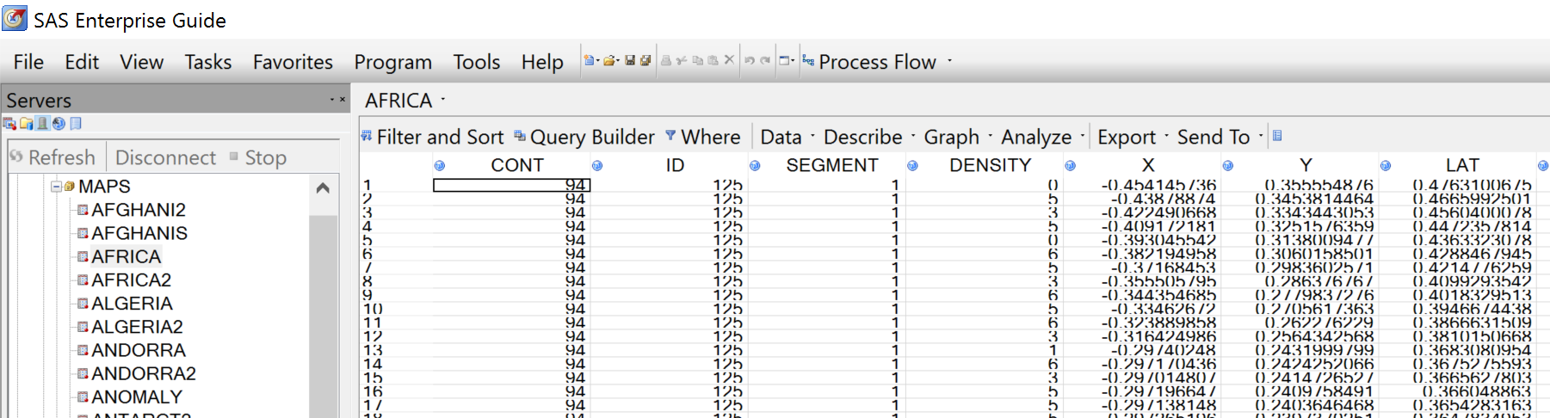Open the AFRICA dataset title dropdown
The height and width of the screenshot is (418, 1550).
443,100
